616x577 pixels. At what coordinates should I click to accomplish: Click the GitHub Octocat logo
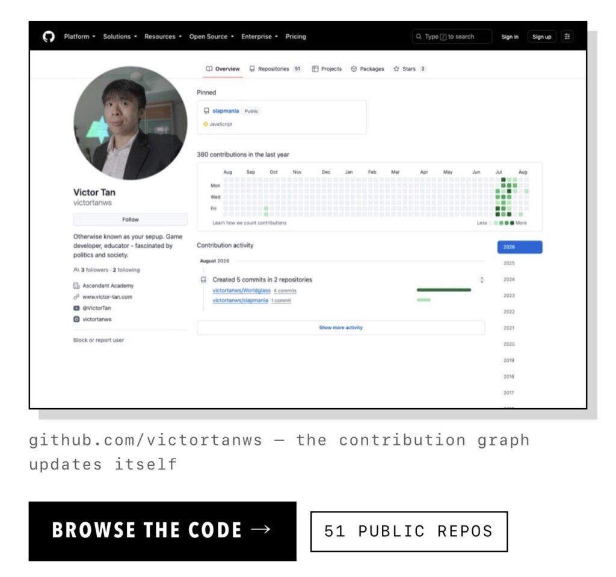49,37
